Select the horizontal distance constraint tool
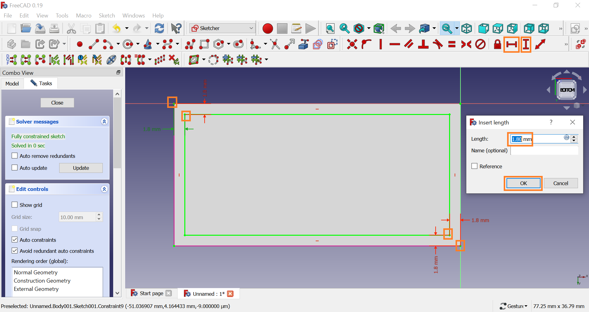 (511, 44)
